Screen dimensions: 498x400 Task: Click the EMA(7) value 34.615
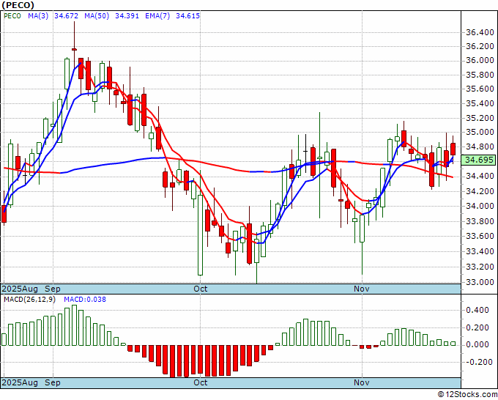[187, 16]
